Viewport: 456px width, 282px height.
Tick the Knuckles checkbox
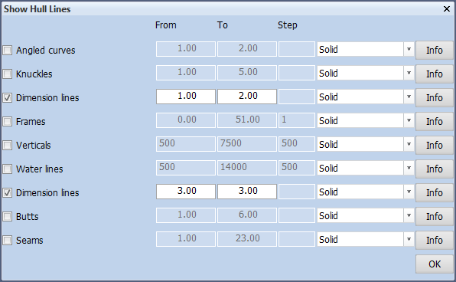click(x=8, y=74)
